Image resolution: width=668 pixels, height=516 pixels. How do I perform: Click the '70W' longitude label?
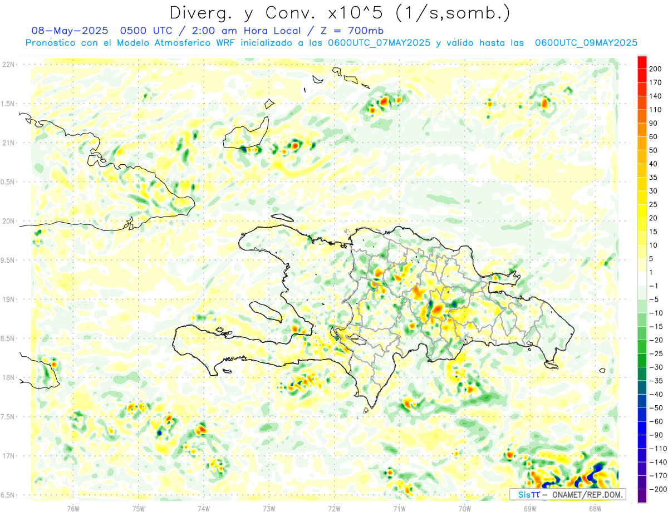(465, 509)
